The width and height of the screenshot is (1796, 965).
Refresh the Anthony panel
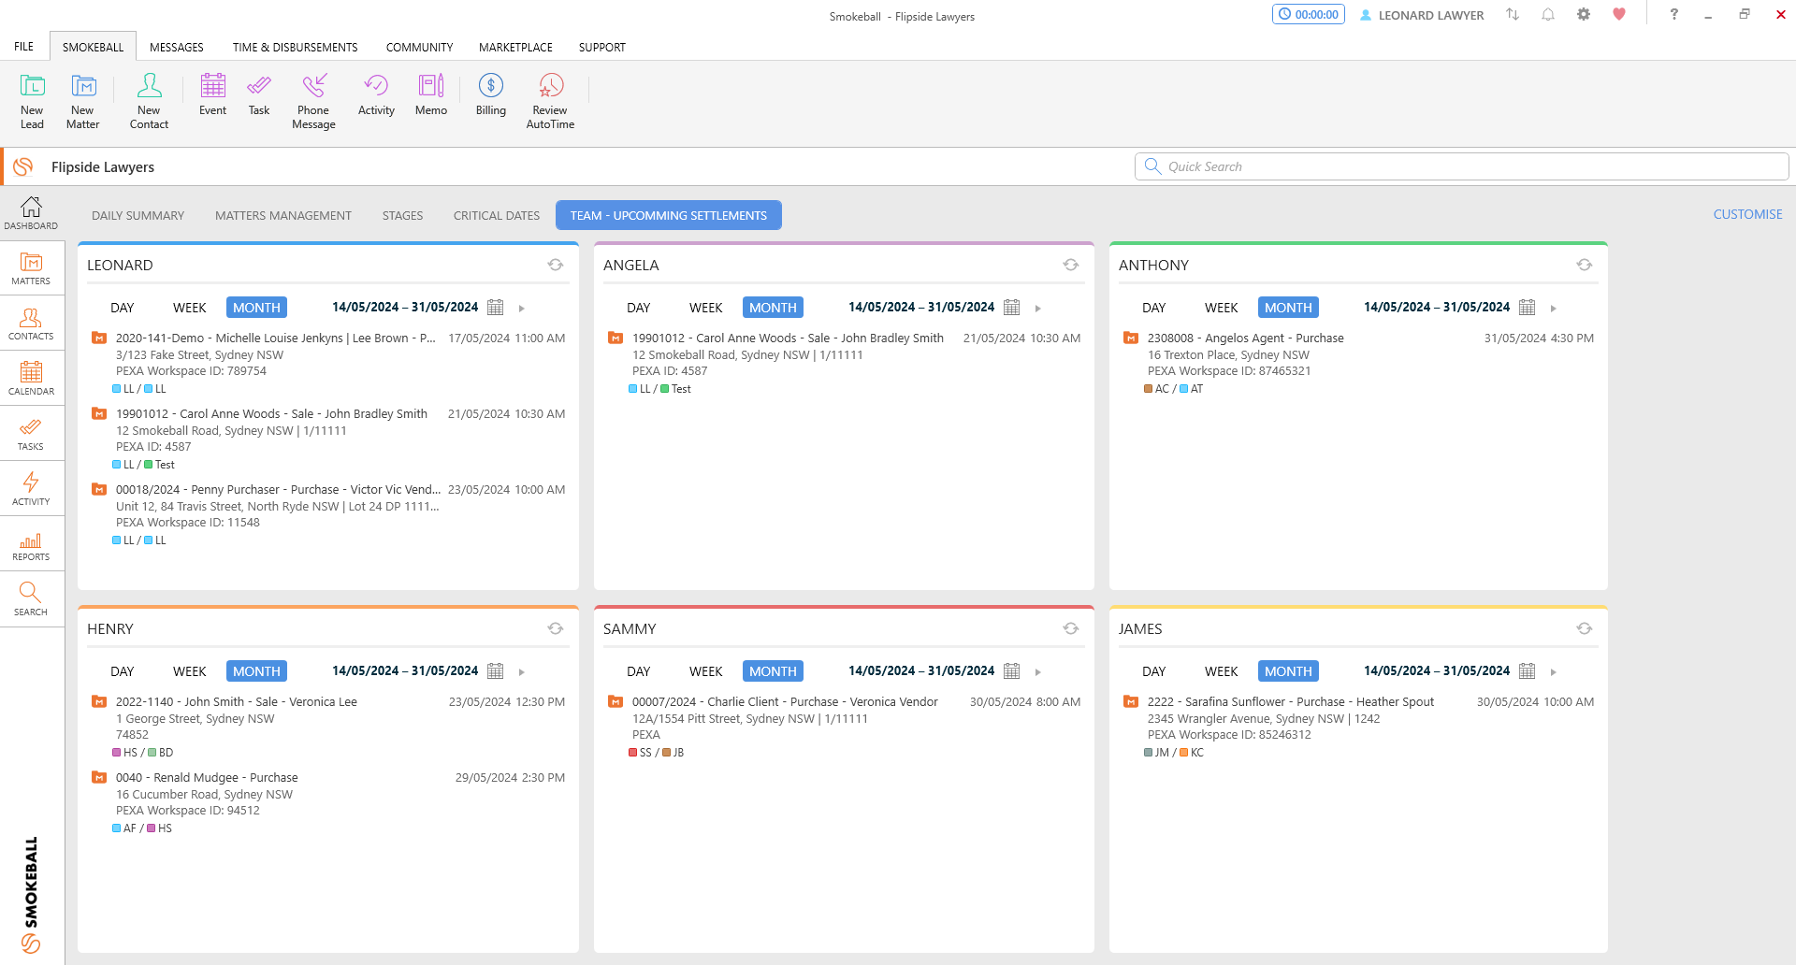[x=1585, y=266]
